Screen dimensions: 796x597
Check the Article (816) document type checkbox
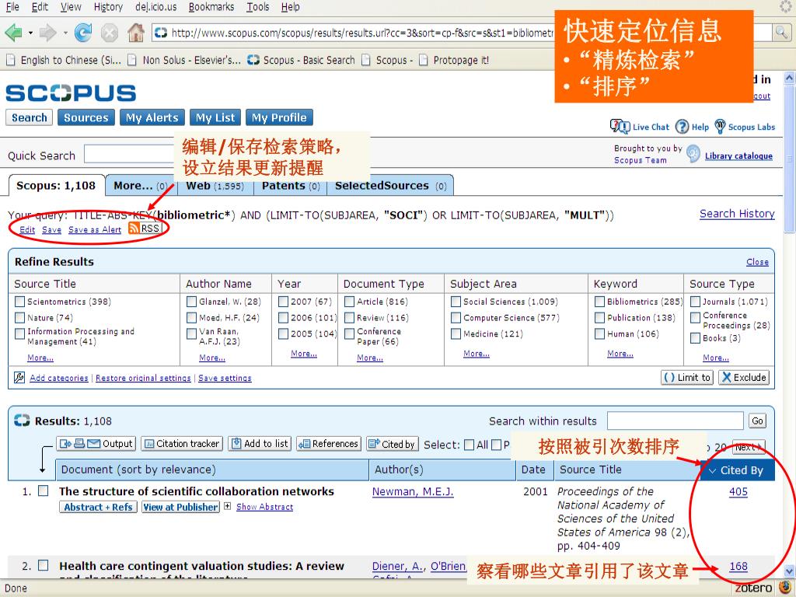click(x=349, y=302)
